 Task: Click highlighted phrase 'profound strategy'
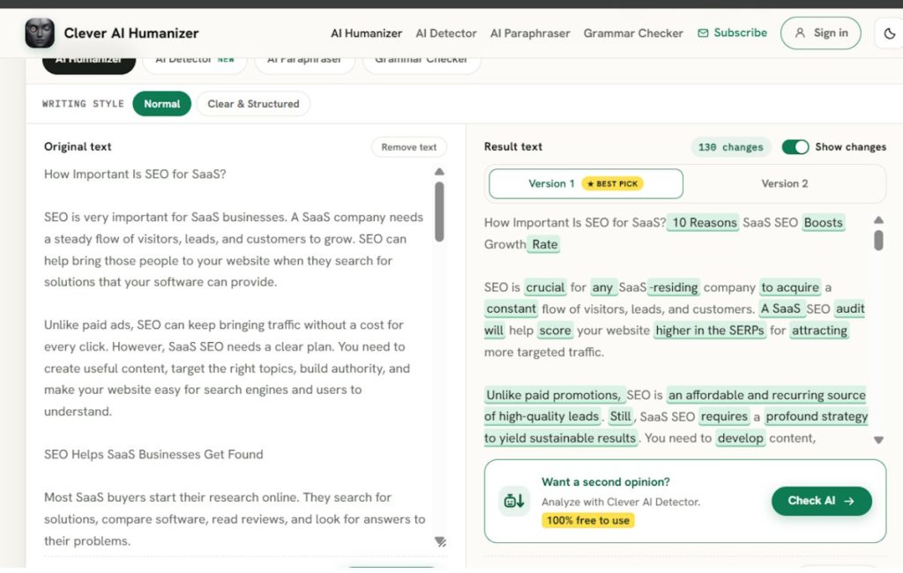pyautogui.click(x=816, y=416)
